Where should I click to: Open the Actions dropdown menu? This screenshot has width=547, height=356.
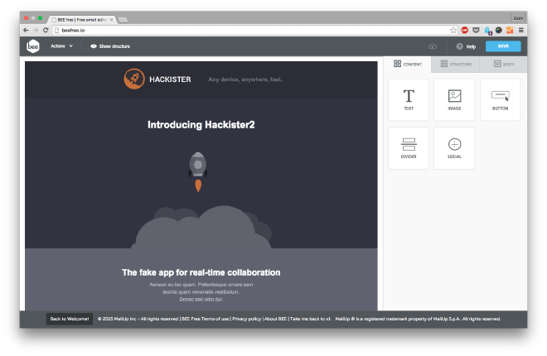(62, 46)
